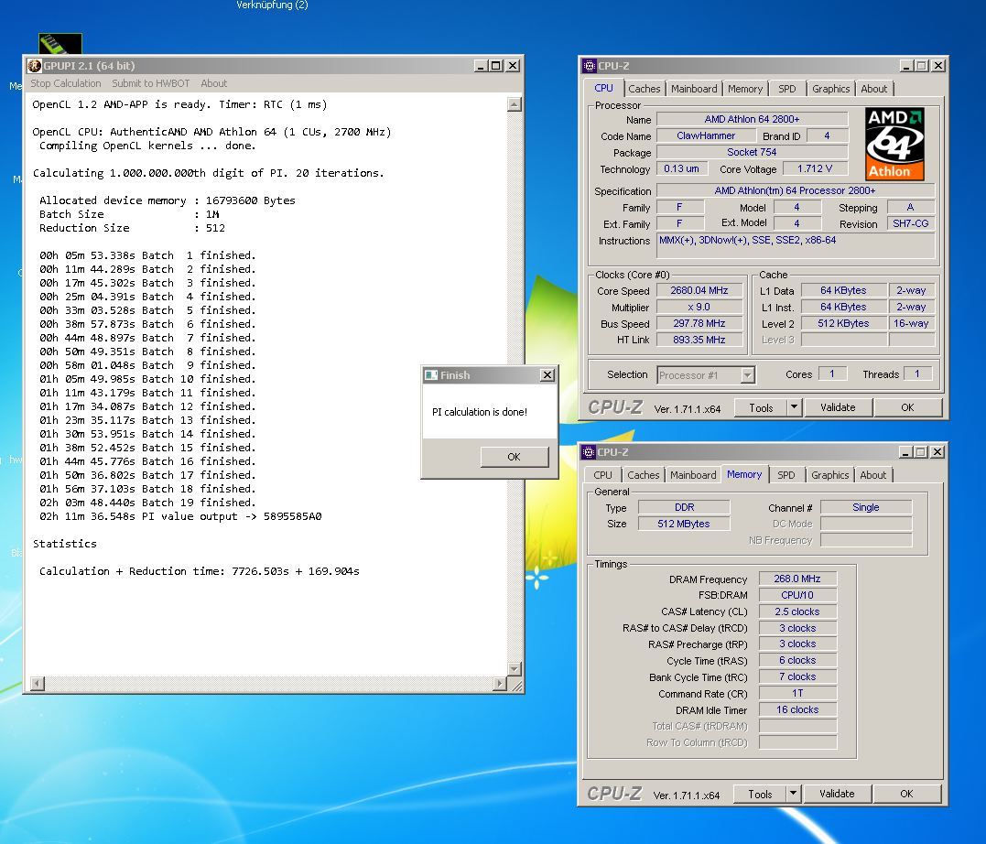Open Stop Calculation menu in GPUPI

pyautogui.click(x=65, y=83)
